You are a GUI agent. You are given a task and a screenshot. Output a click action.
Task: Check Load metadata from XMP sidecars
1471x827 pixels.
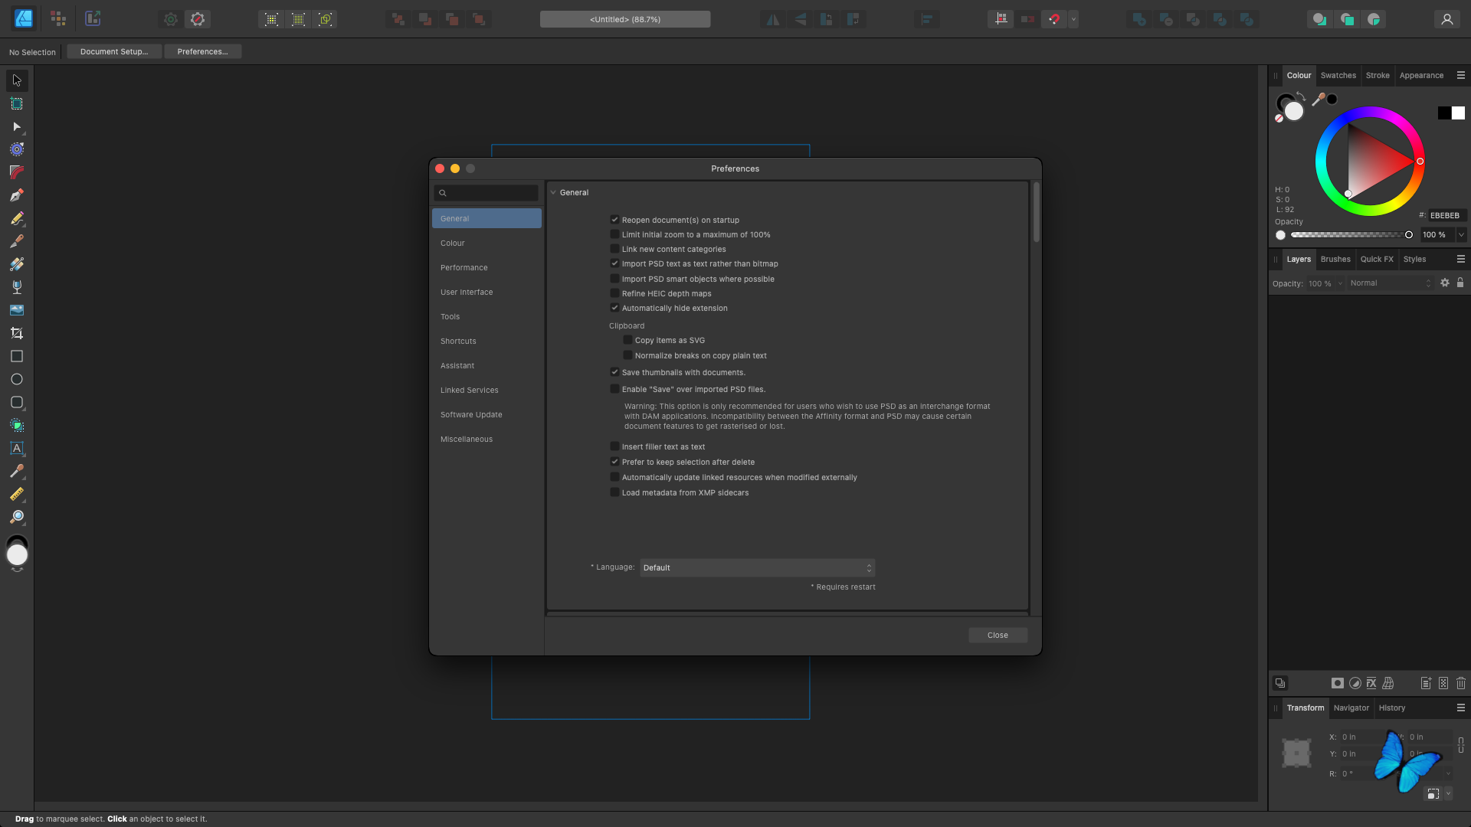point(614,492)
